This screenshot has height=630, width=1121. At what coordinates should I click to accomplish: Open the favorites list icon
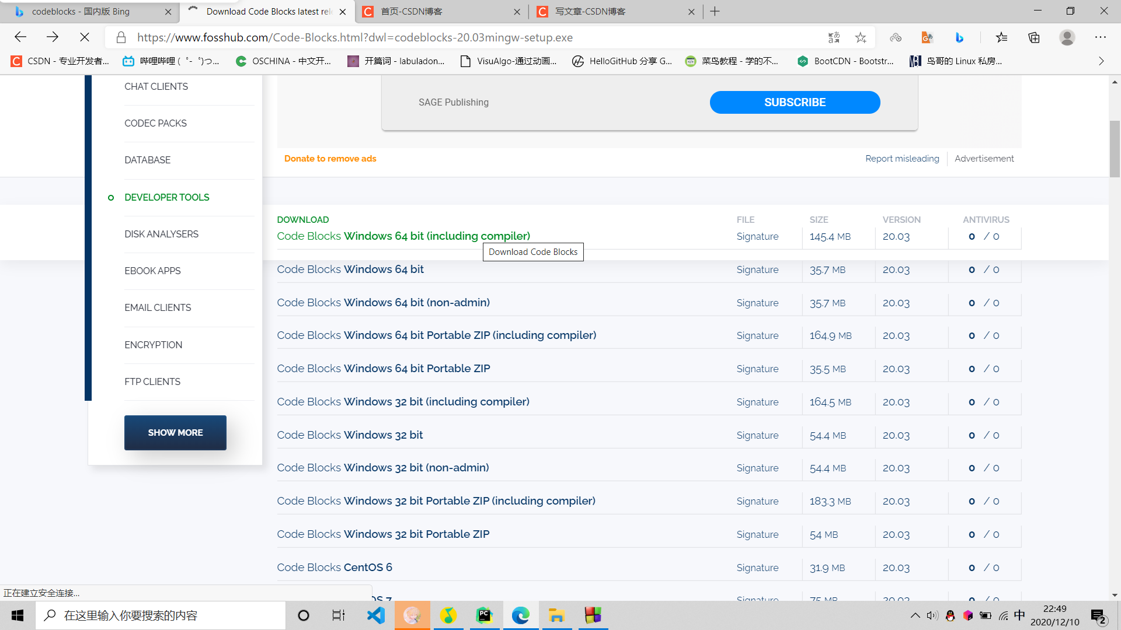[x=1002, y=37]
